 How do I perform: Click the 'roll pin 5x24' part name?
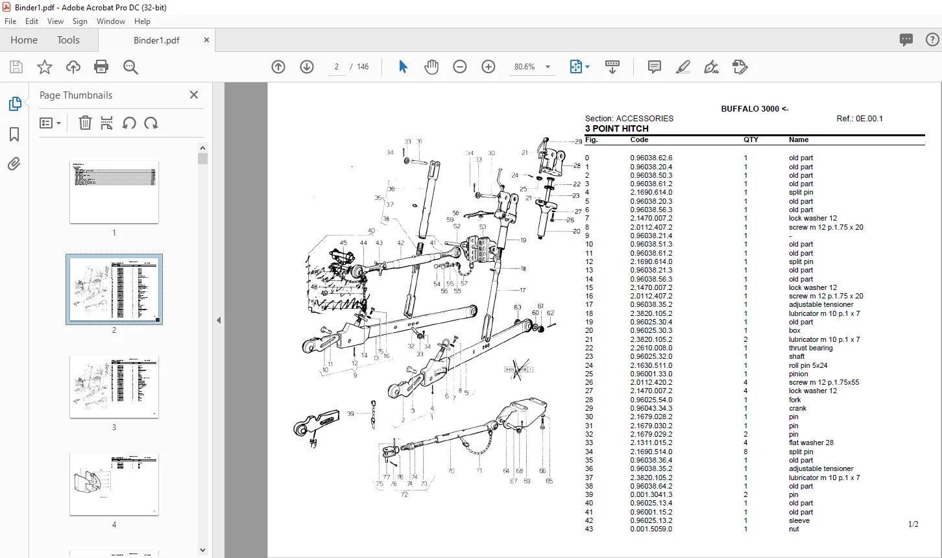click(x=808, y=365)
